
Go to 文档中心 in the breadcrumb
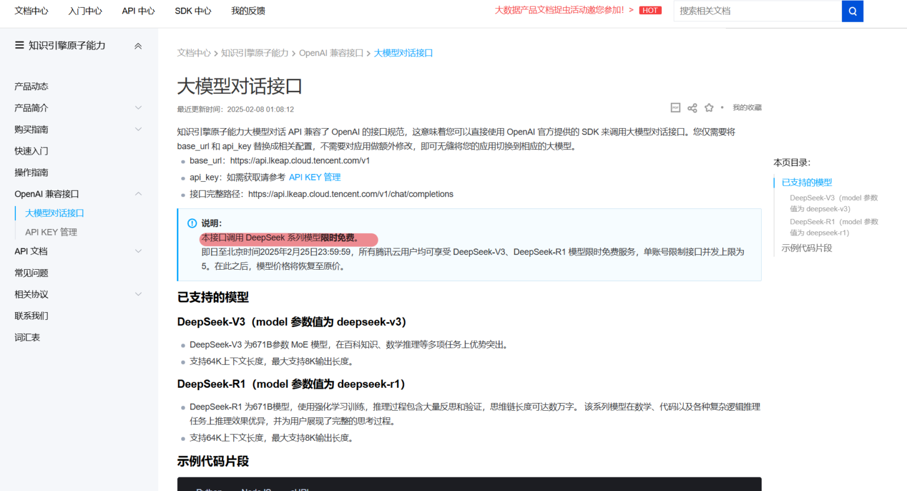[x=194, y=53]
